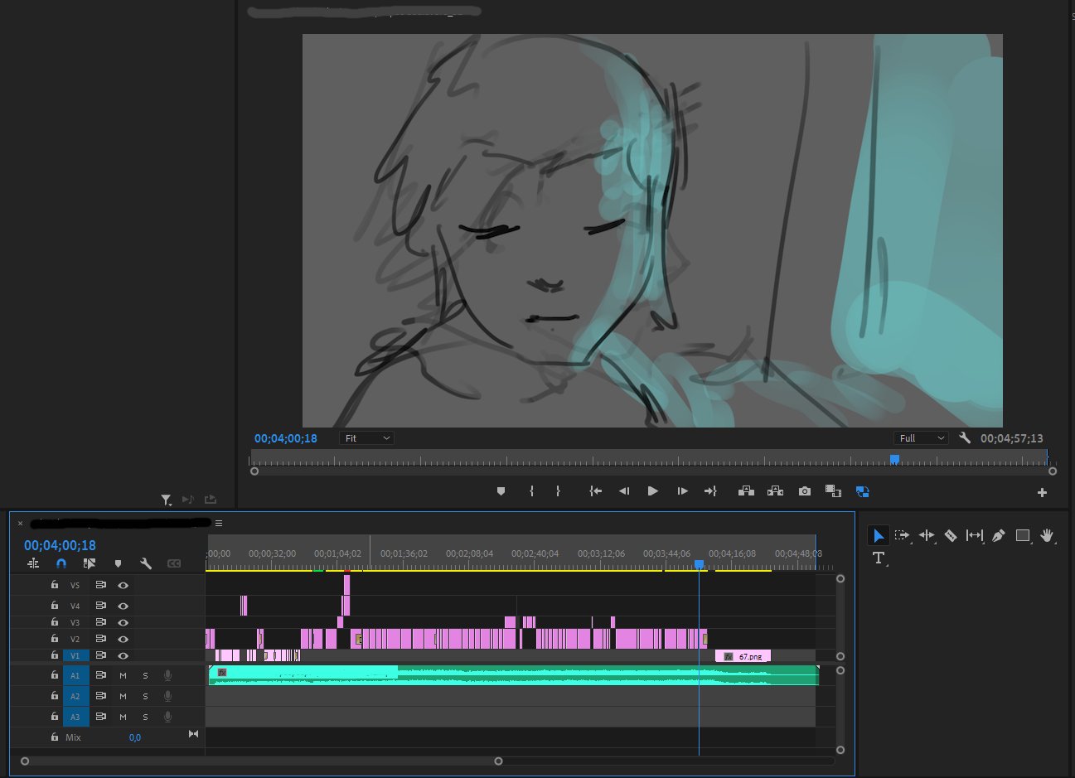Click the Lift button
The image size is (1075, 778).
tap(746, 491)
